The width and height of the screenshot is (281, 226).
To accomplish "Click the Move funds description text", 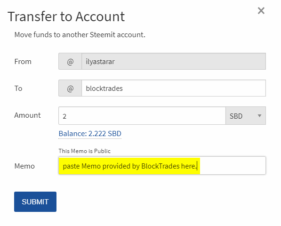I will pyautogui.click(x=80, y=35).
